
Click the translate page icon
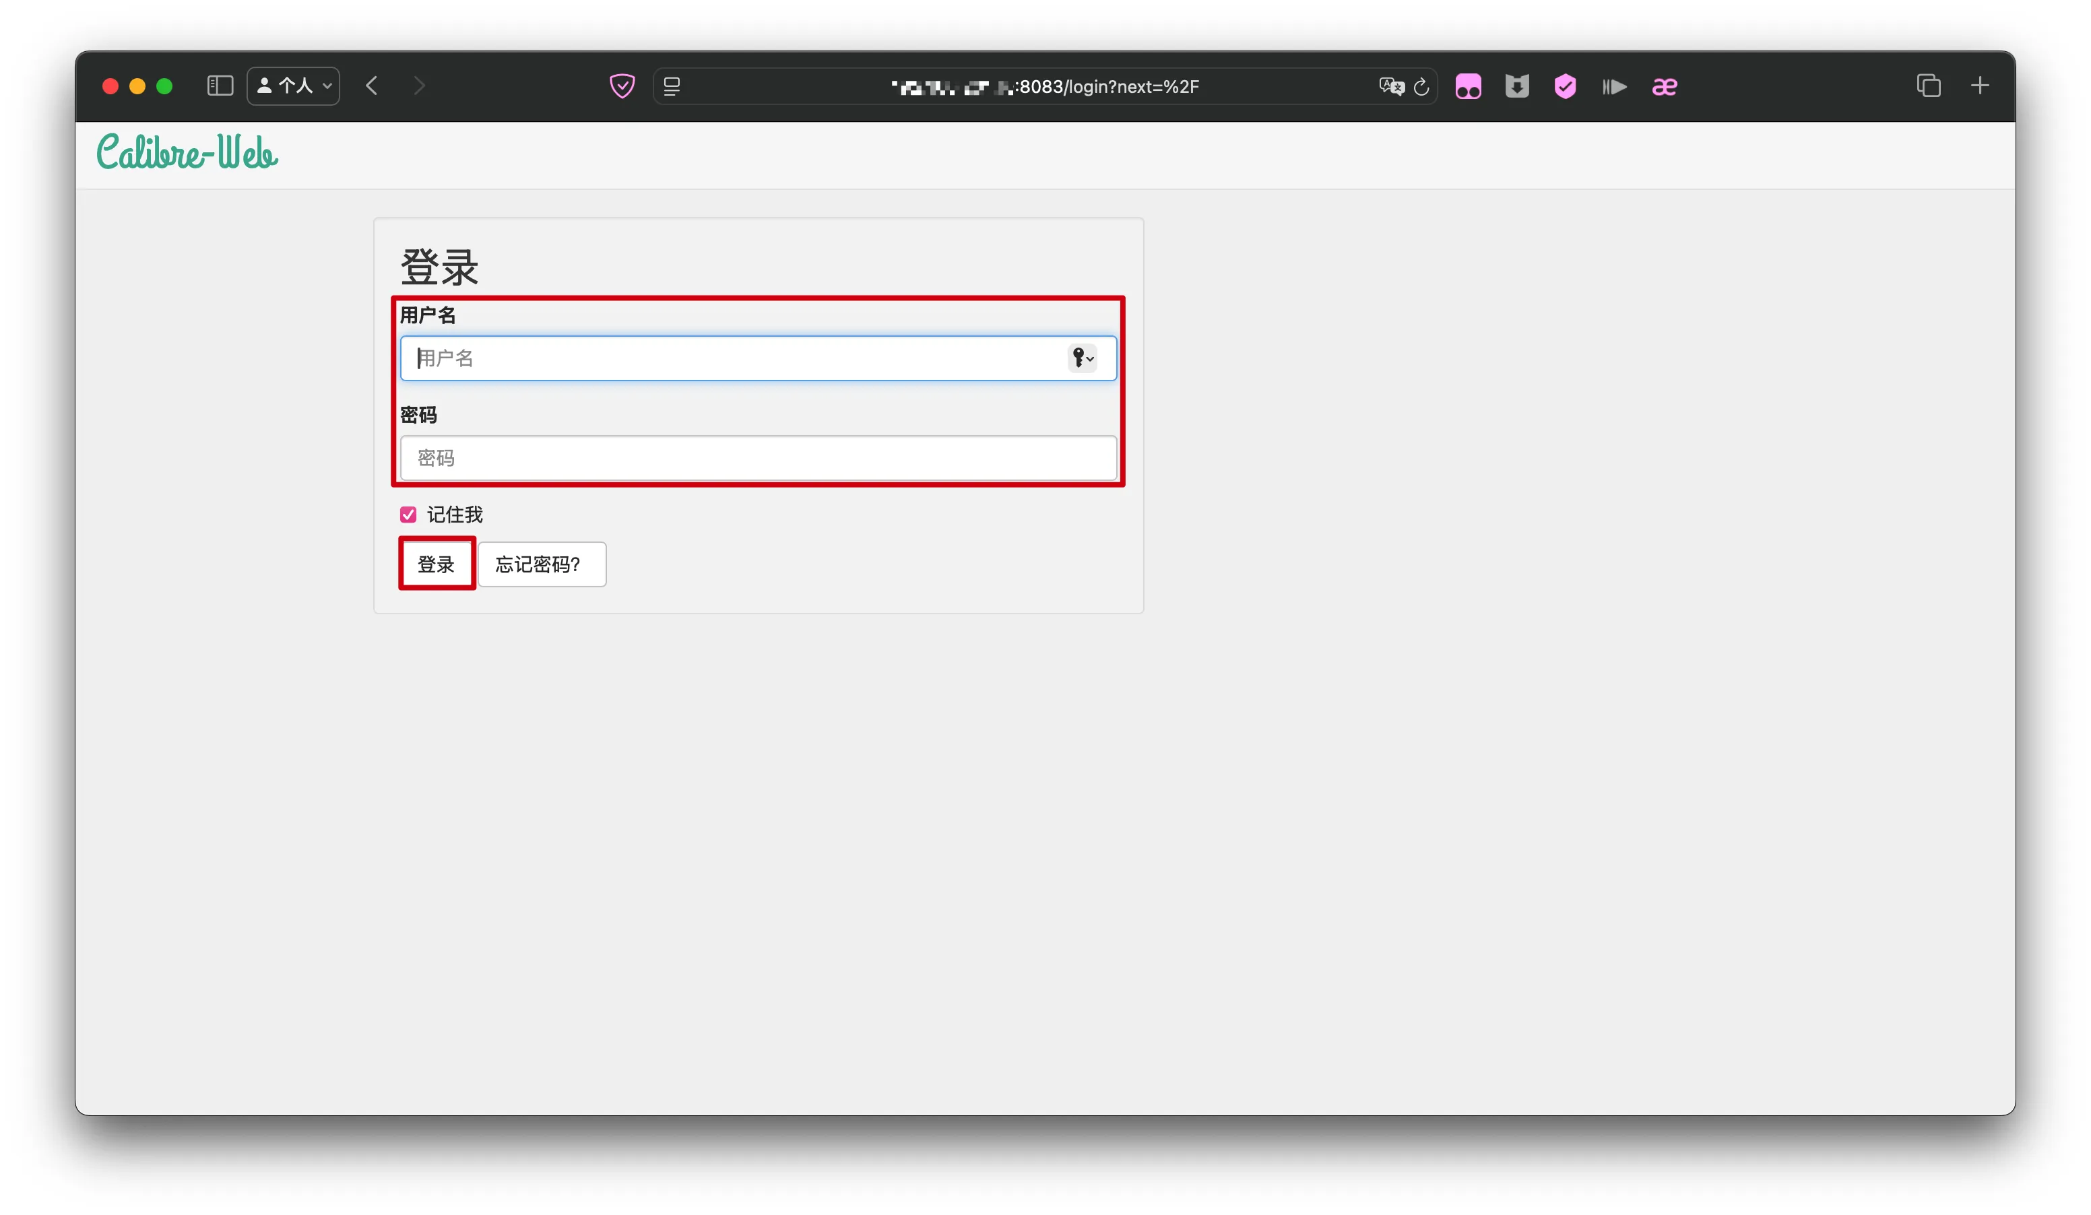pyautogui.click(x=1390, y=86)
